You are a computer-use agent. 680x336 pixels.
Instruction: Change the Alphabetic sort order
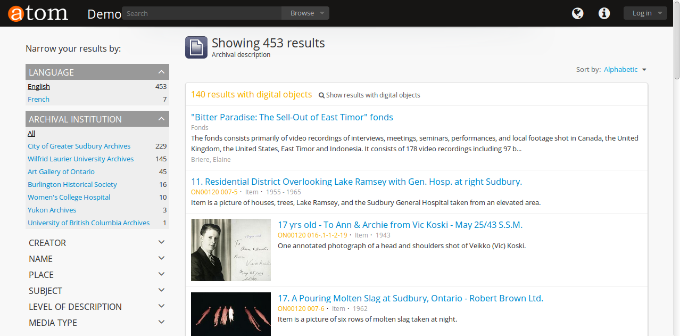[625, 70]
